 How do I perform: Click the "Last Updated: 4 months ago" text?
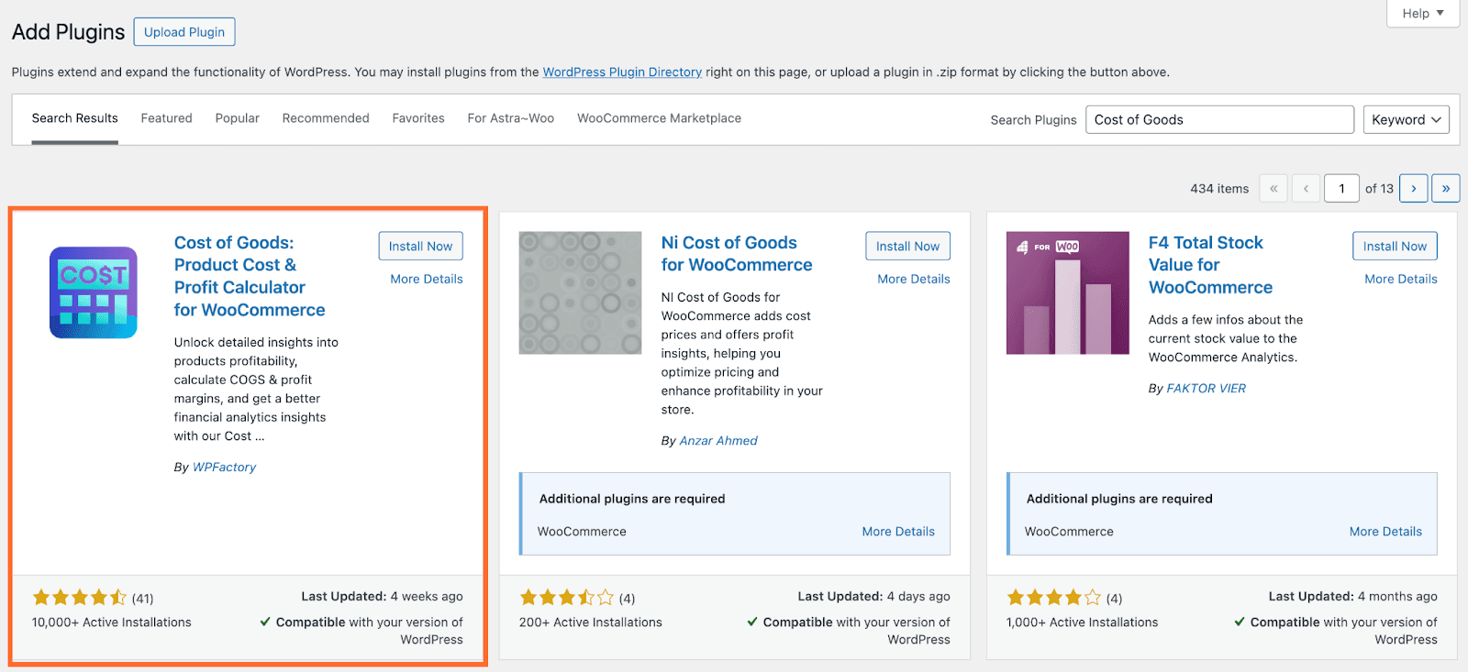pos(1353,596)
